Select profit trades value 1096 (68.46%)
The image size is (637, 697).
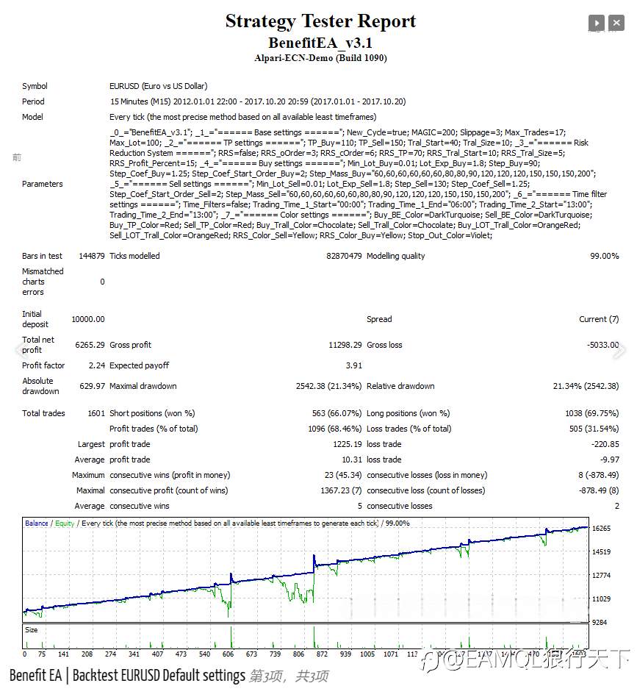335,429
